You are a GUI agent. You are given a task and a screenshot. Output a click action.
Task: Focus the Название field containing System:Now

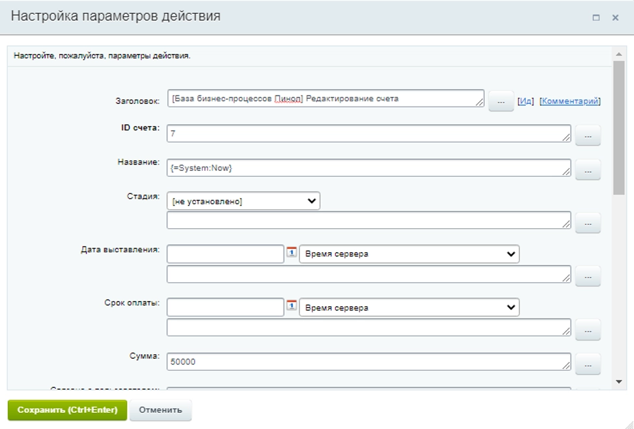[x=368, y=168]
